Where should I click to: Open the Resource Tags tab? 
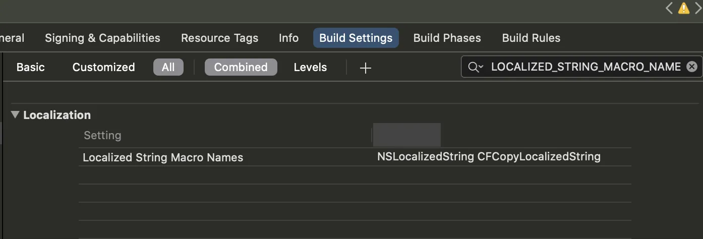[219, 38]
